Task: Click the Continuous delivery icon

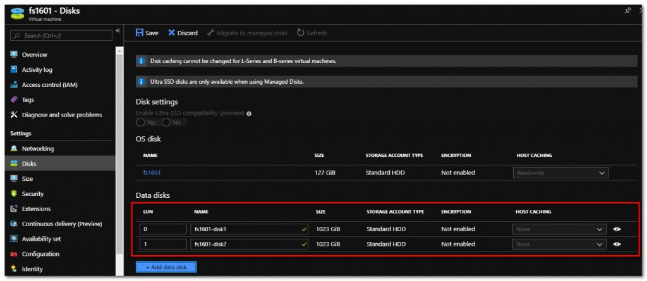Action: [14, 224]
